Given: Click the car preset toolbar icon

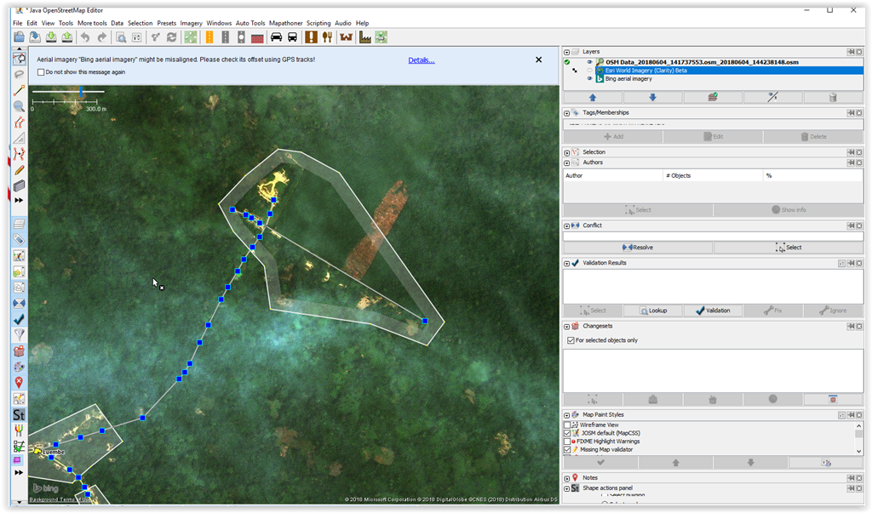Looking at the screenshot, I should pyautogui.click(x=276, y=37).
